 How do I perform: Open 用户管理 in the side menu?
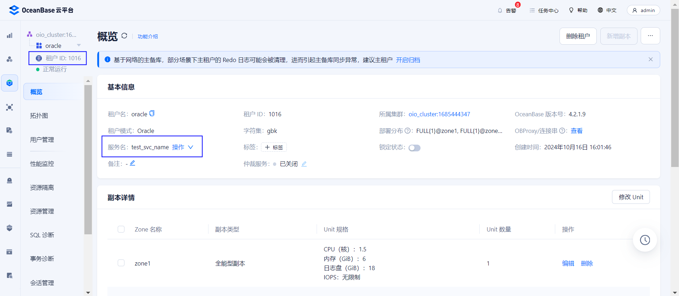coord(42,140)
